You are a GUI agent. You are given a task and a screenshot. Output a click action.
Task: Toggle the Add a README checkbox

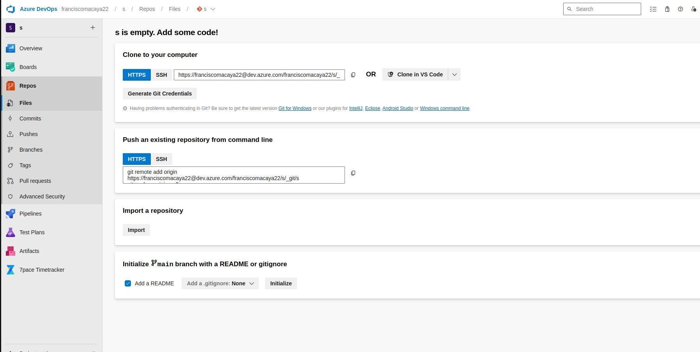(128, 283)
